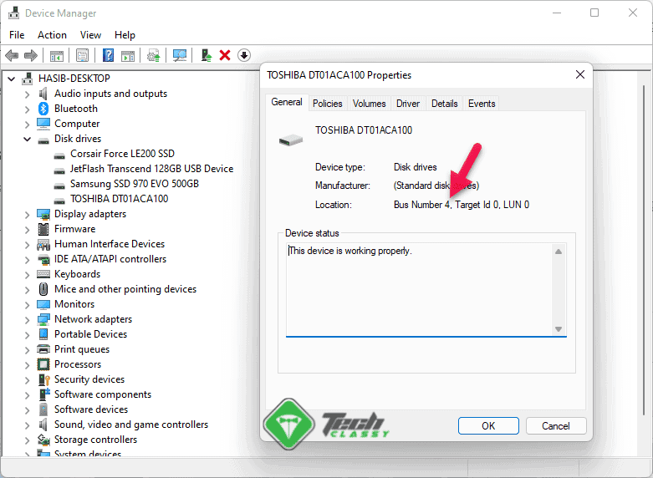
Task: Expand the Computer category
Action: pyautogui.click(x=27, y=124)
